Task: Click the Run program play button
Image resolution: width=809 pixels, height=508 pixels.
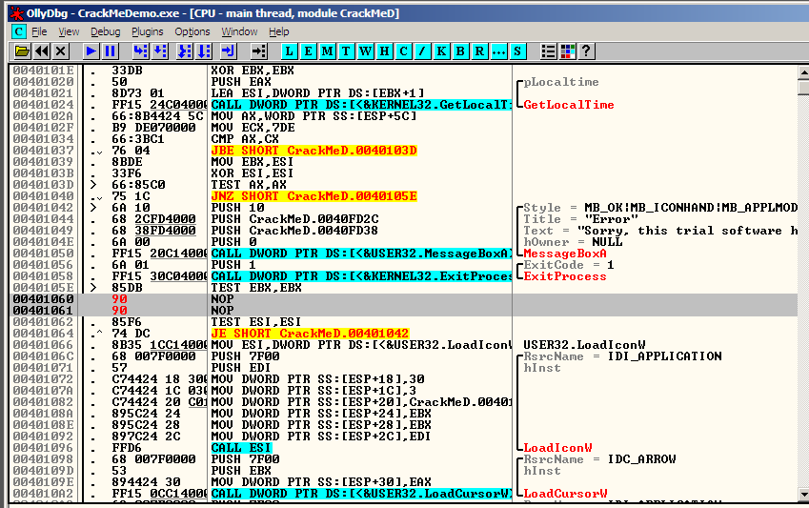Action: tap(91, 51)
